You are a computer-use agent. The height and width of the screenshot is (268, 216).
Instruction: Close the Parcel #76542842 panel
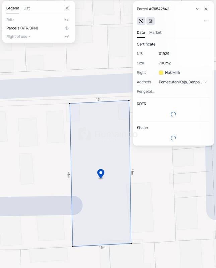tap(206, 9)
